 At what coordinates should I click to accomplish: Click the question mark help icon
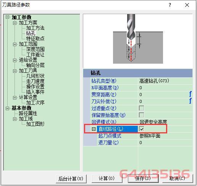(170, 5)
